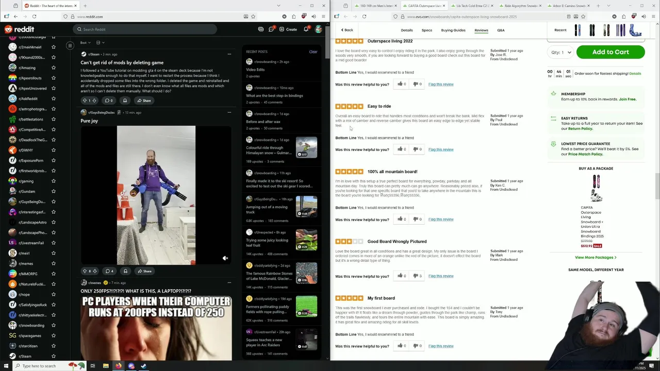Favorite r/AskReddit with star
Image resolution: width=660 pixels, height=371 pixels.
coord(54,98)
